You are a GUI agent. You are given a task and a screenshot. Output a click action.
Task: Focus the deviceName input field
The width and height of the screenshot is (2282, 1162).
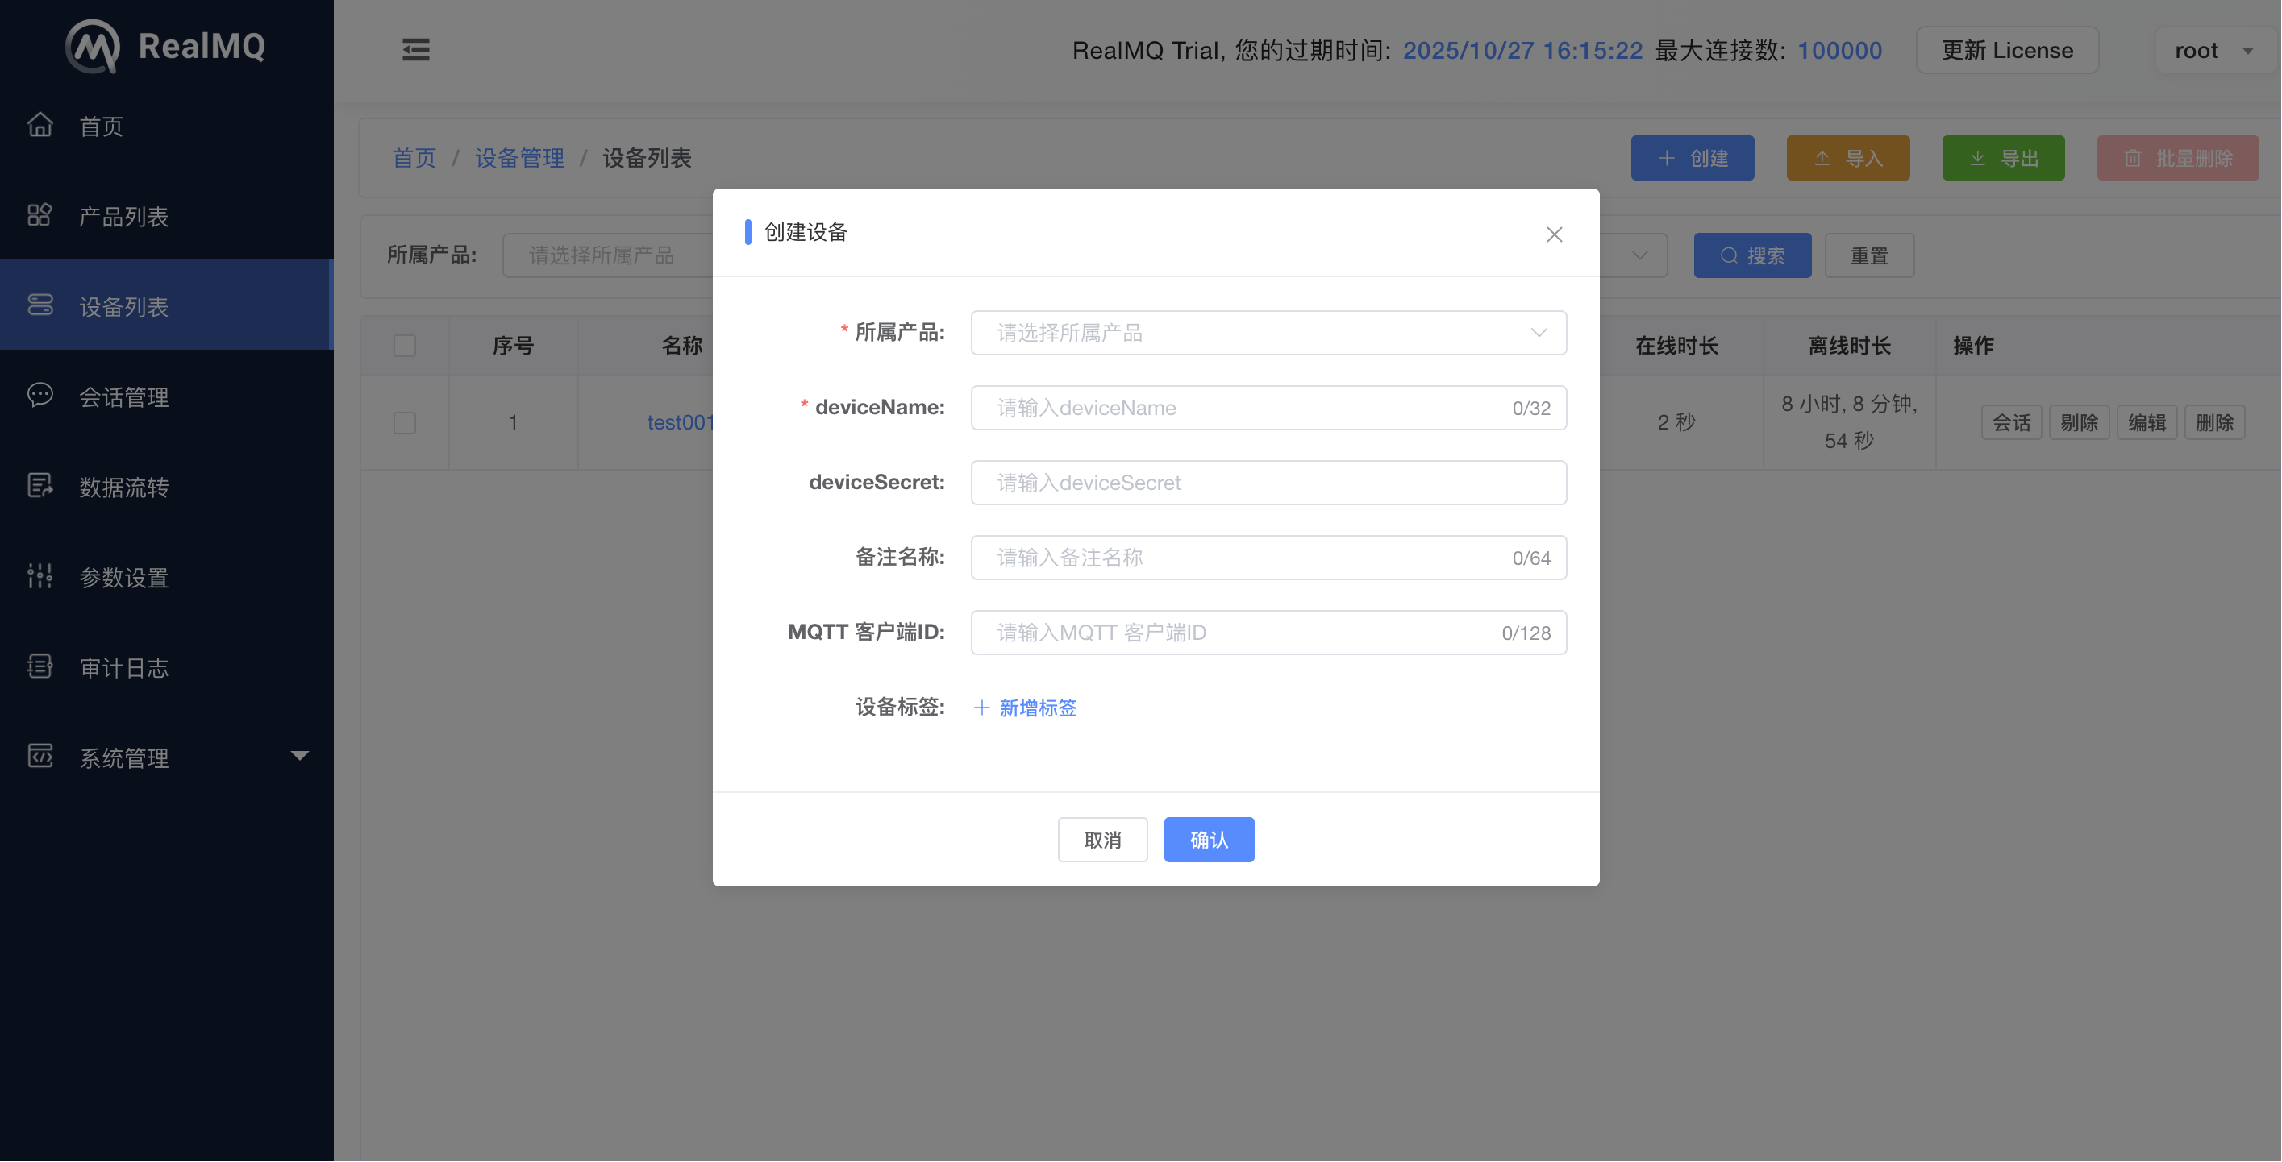[1268, 408]
